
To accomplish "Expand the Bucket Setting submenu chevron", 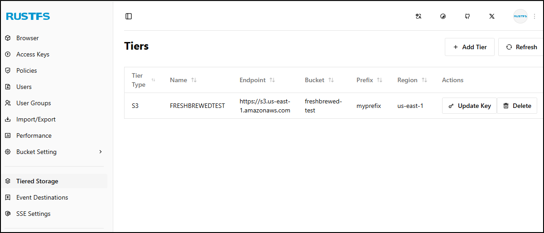I will pos(101,152).
